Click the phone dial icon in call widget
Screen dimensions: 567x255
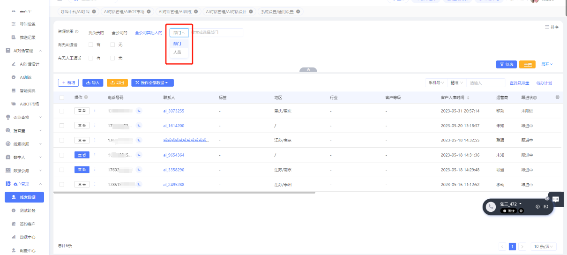(x=491, y=207)
